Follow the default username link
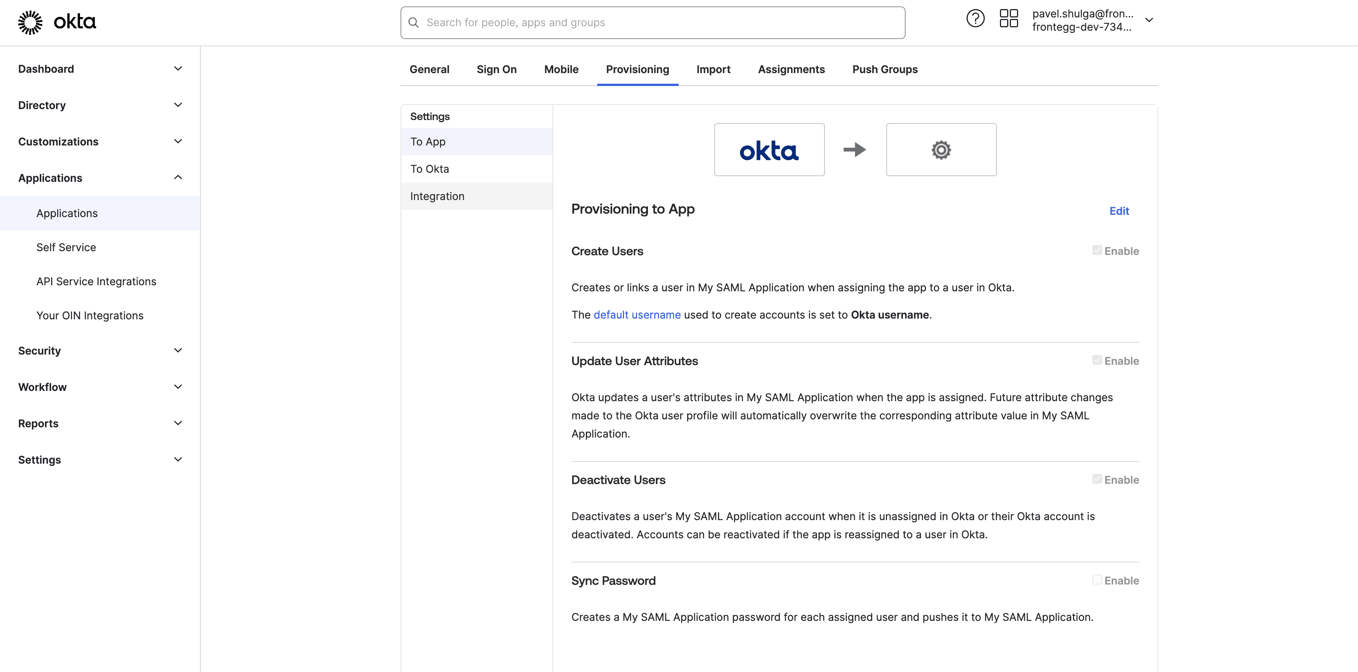This screenshot has height=672, width=1358. (637, 315)
